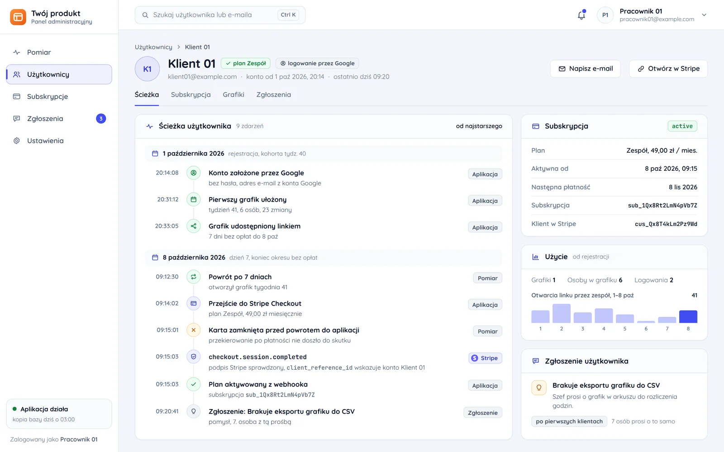The height and width of the screenshot is (452, 724).
Task: Switch to the Ścieżka tab
Action: pos(147,95)
